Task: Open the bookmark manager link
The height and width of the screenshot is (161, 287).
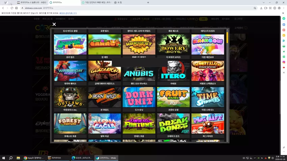Action: pos(68,13)
